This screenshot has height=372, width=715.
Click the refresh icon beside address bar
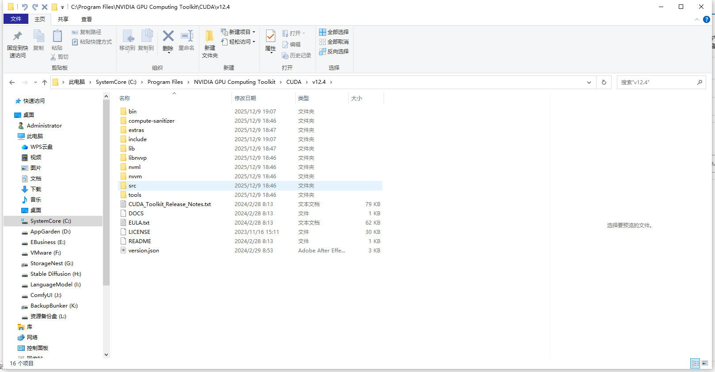click(604, 83)
